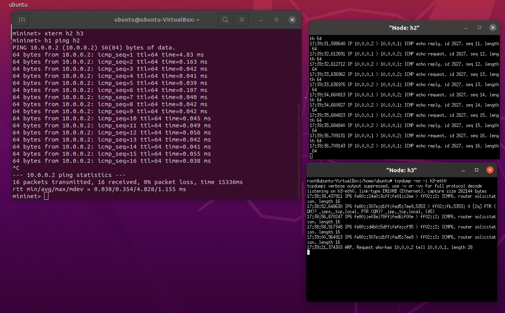505x313 pixels.
Task: Click the icmp_seq=13 ping reply line
Action: 112,140
